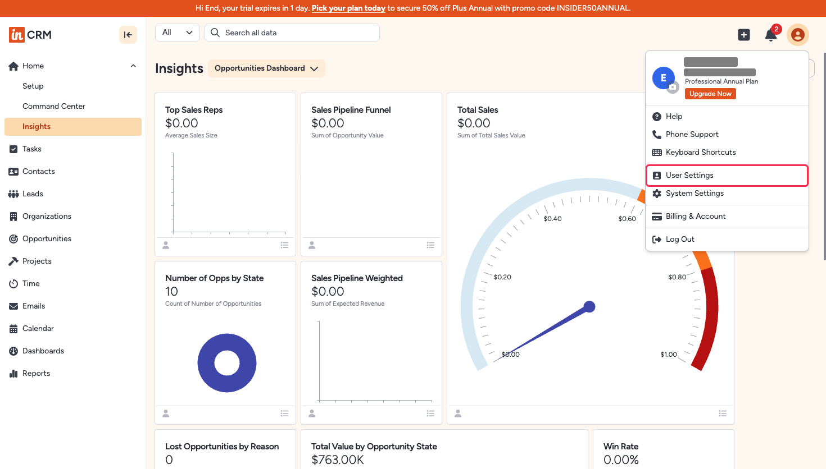Open Help from the profile menu
This screenshot has height=469, width=826.
[727, 117]
